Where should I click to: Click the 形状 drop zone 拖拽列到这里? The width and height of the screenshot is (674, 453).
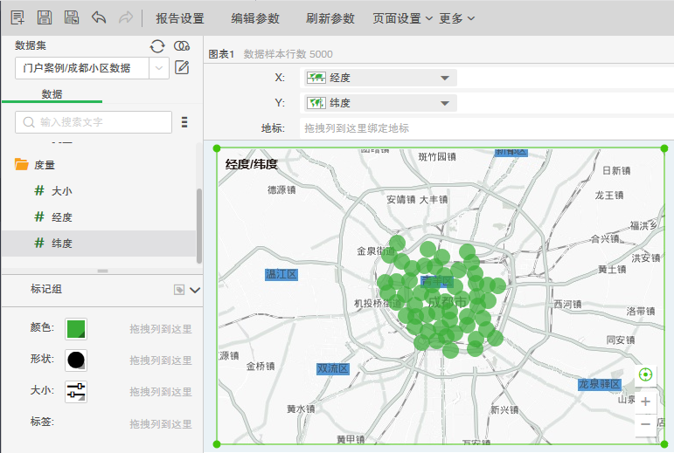click(161, 360)
